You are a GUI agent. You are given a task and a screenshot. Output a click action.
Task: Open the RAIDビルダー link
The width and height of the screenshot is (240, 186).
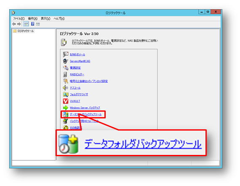77,74
